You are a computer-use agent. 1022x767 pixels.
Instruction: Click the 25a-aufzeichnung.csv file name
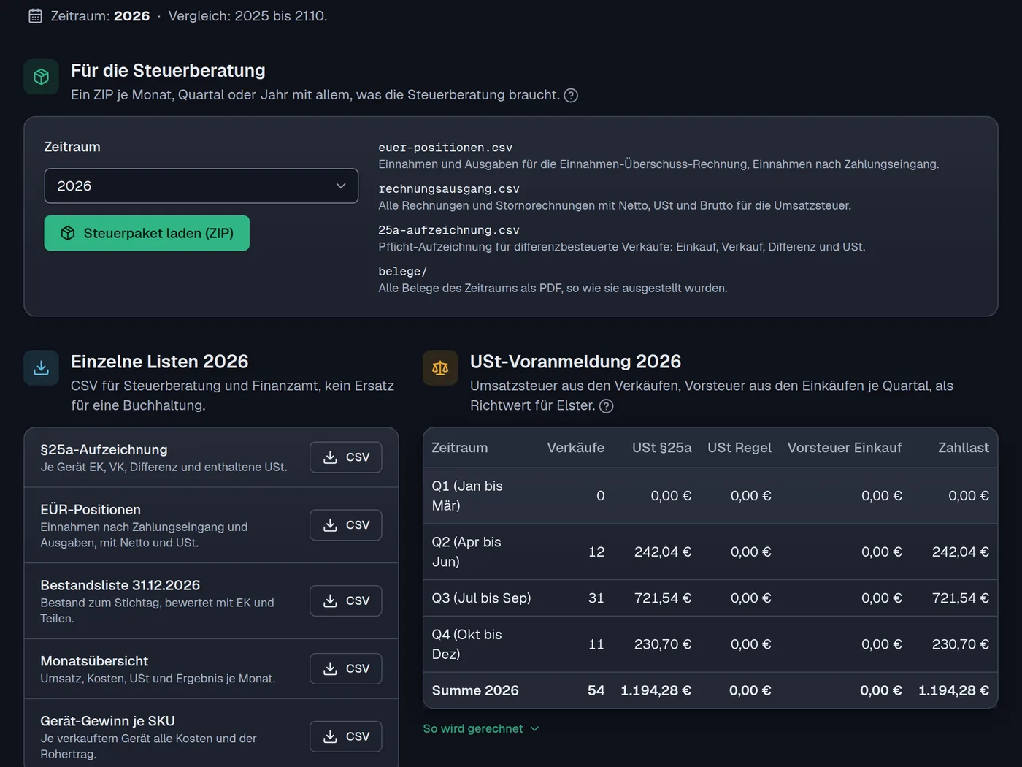pyautogui.click(x=449, y=230)
